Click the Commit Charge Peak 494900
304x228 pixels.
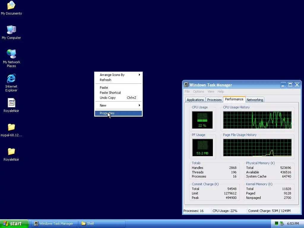pos(231,198)
